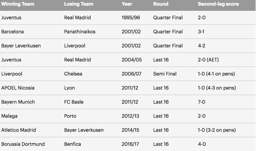Image resolution: width=256 pixels, height=151 pixels.
Task: Select the Benfica losing team cell
Action: tap(72, 144)
